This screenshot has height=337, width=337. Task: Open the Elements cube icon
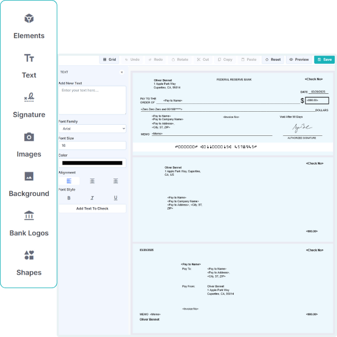click(x=29, y=19)
